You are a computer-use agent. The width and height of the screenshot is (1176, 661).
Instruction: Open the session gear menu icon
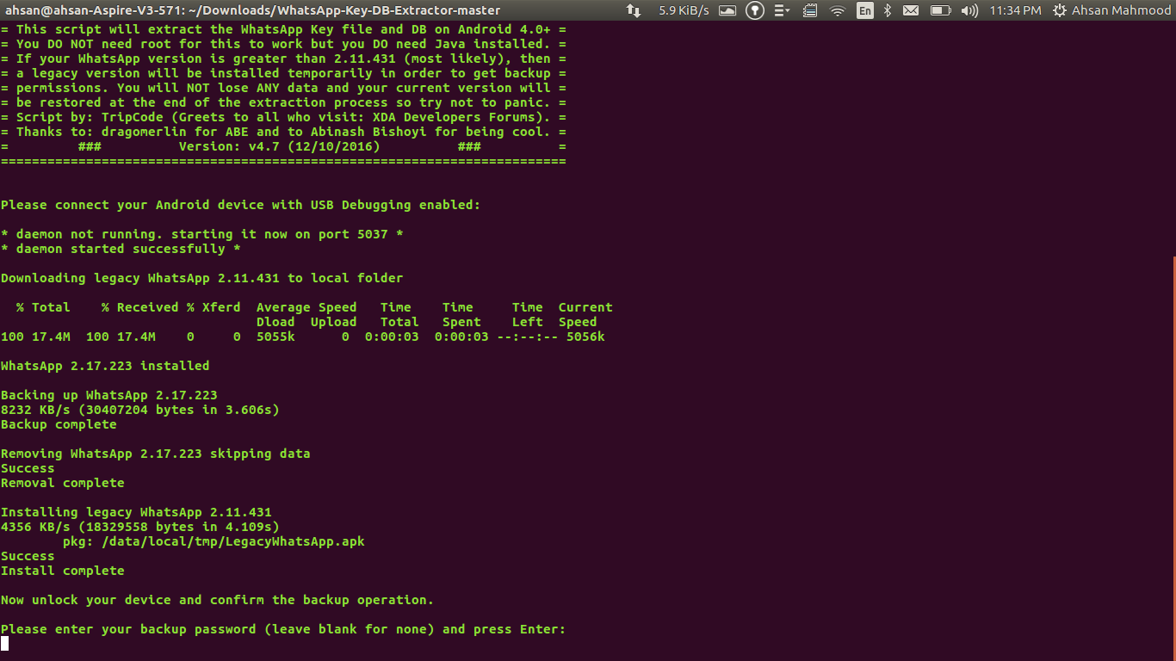point(1059,10)
